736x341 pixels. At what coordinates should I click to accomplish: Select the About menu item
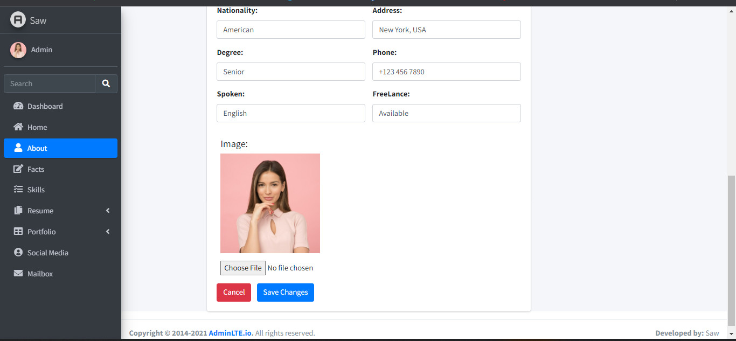click(x=60, y=148)
